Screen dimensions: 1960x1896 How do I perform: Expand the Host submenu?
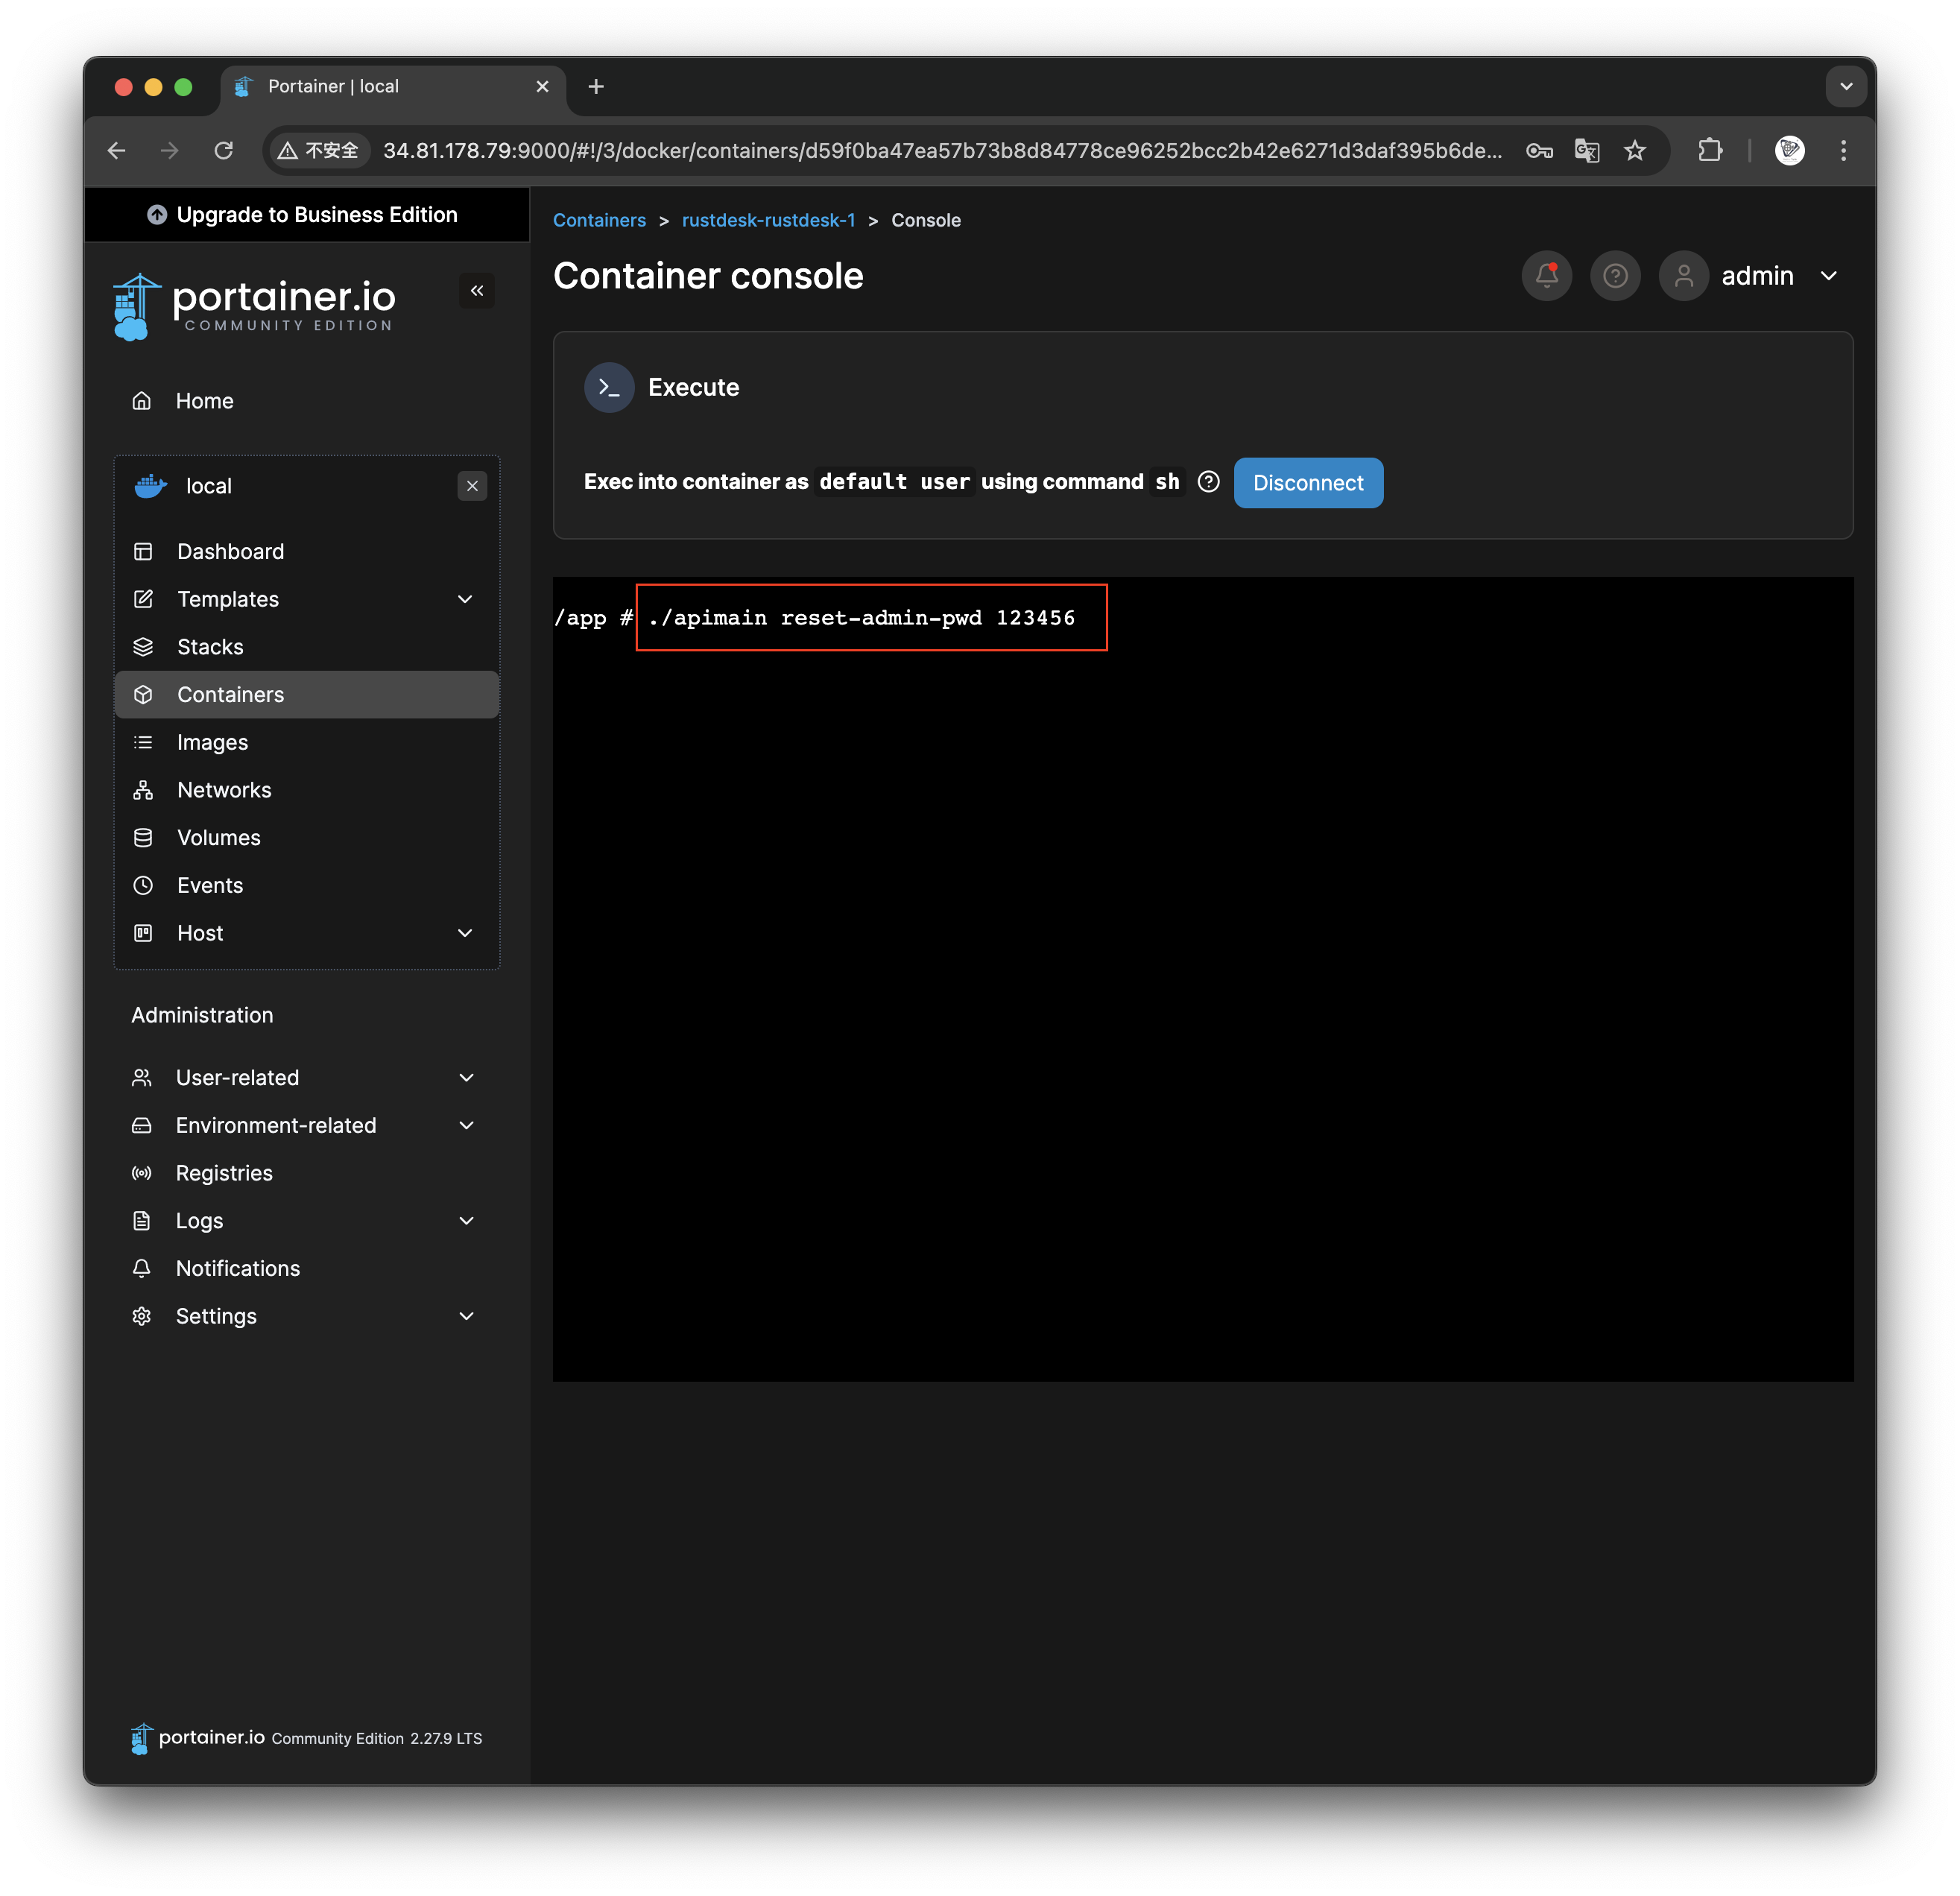click(465, 933)
